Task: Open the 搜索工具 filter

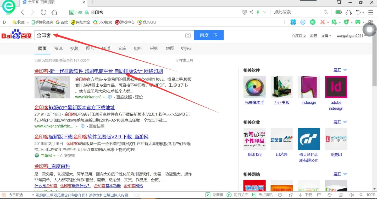Action: pyautogui.click(x=184, y=60)
